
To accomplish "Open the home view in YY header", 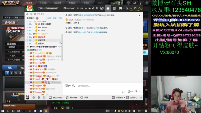I will tap(108, 8).
